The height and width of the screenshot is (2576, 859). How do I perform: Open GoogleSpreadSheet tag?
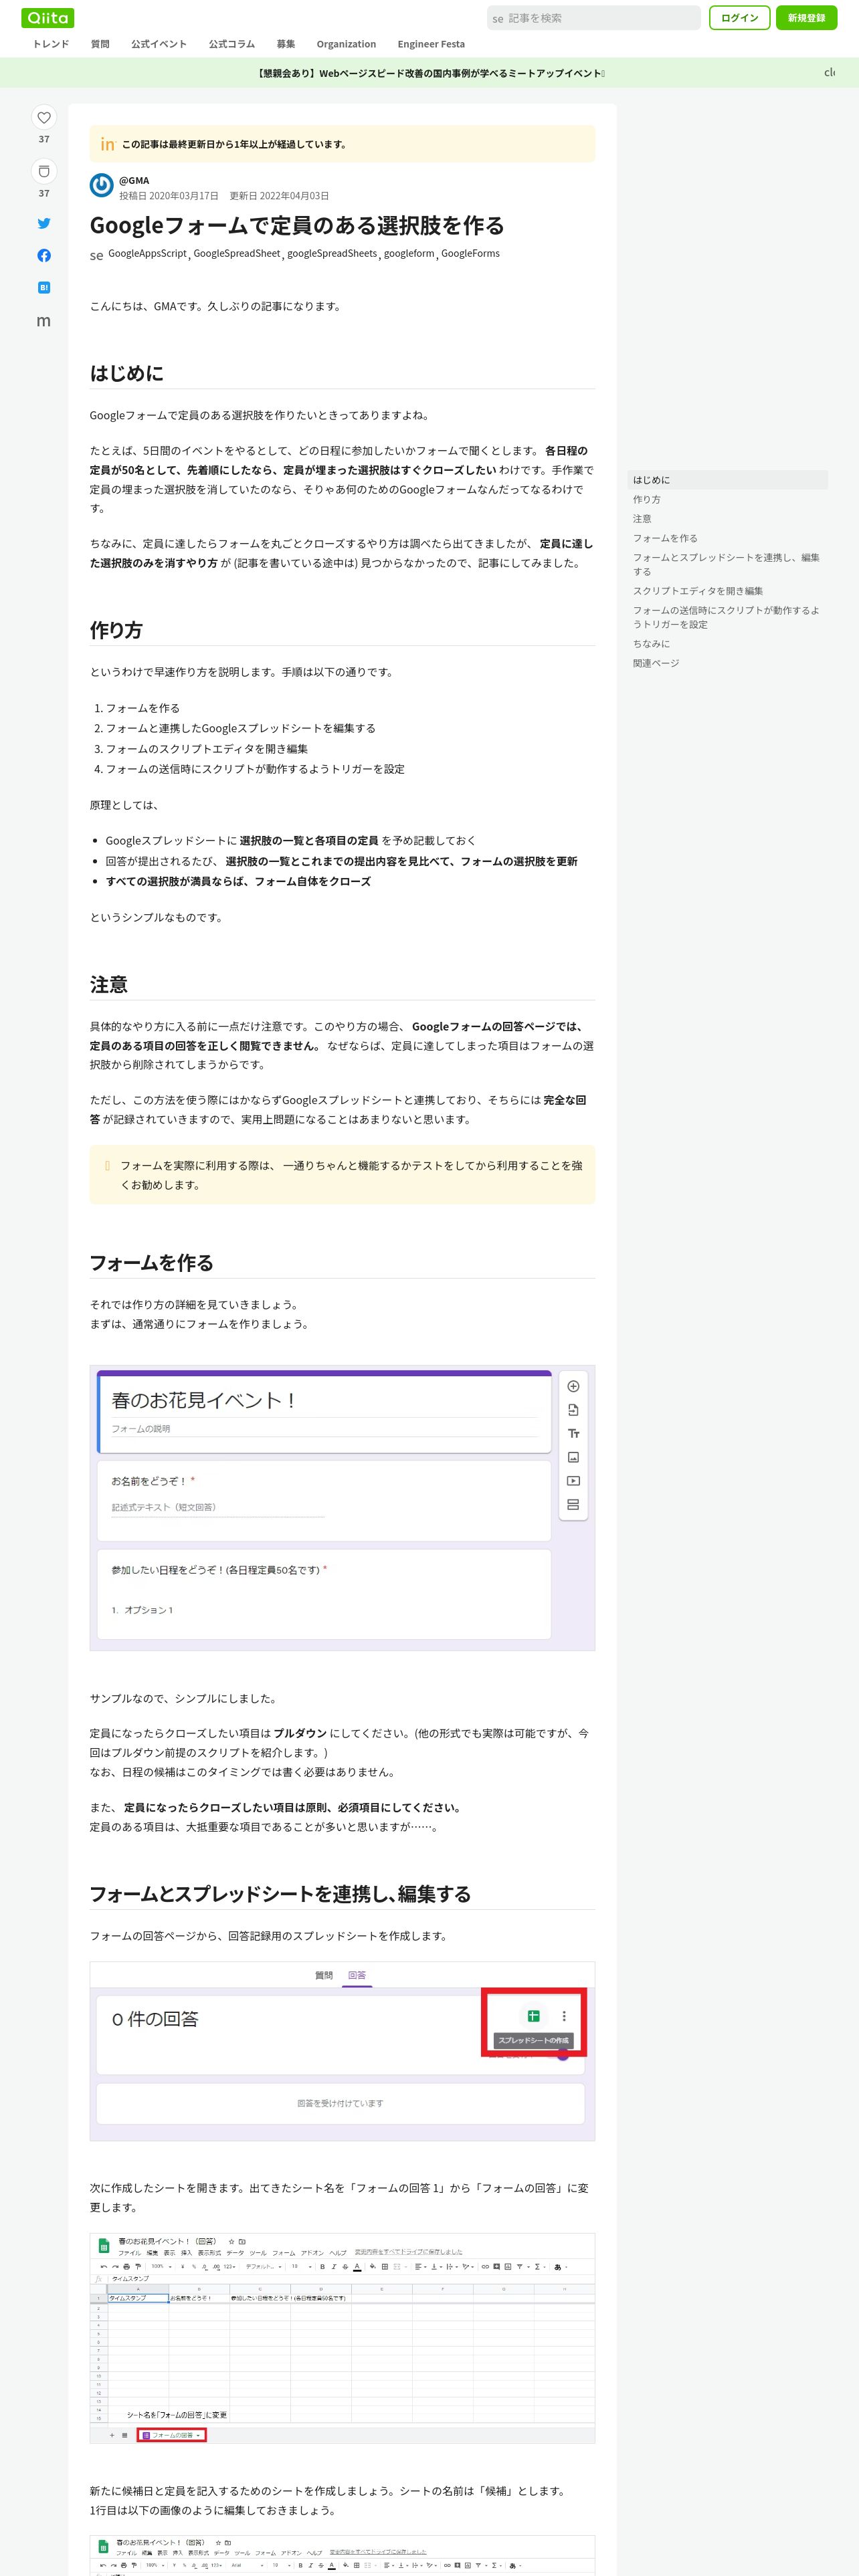pos(237,254)
